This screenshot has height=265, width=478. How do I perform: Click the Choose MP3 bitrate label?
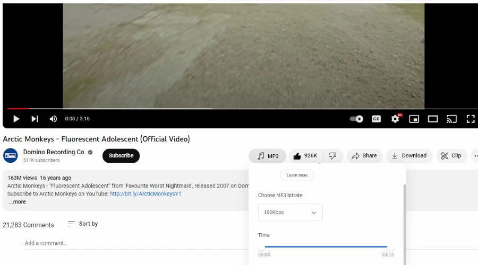(x=280, y=195)
